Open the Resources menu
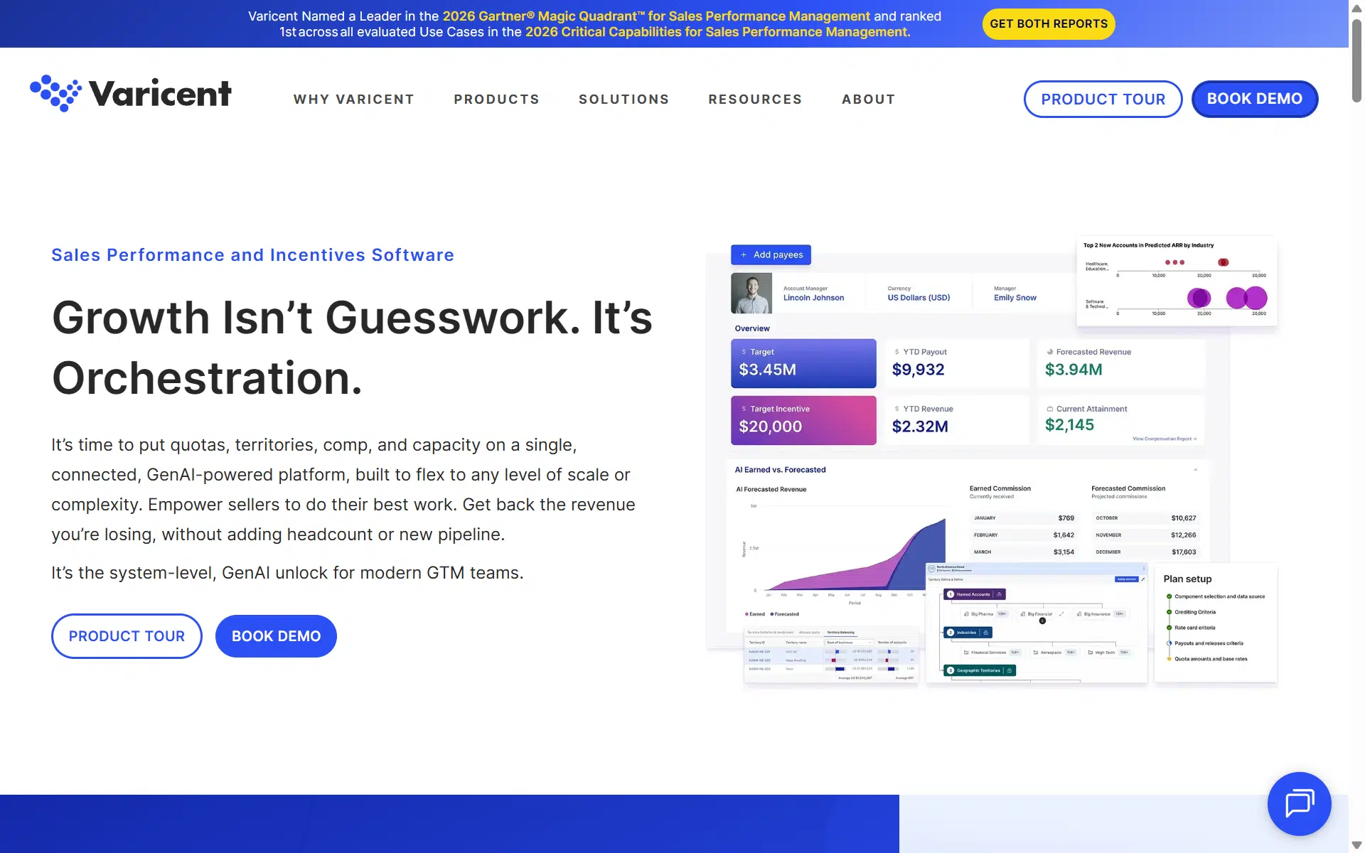 click(x=755, y=100)
